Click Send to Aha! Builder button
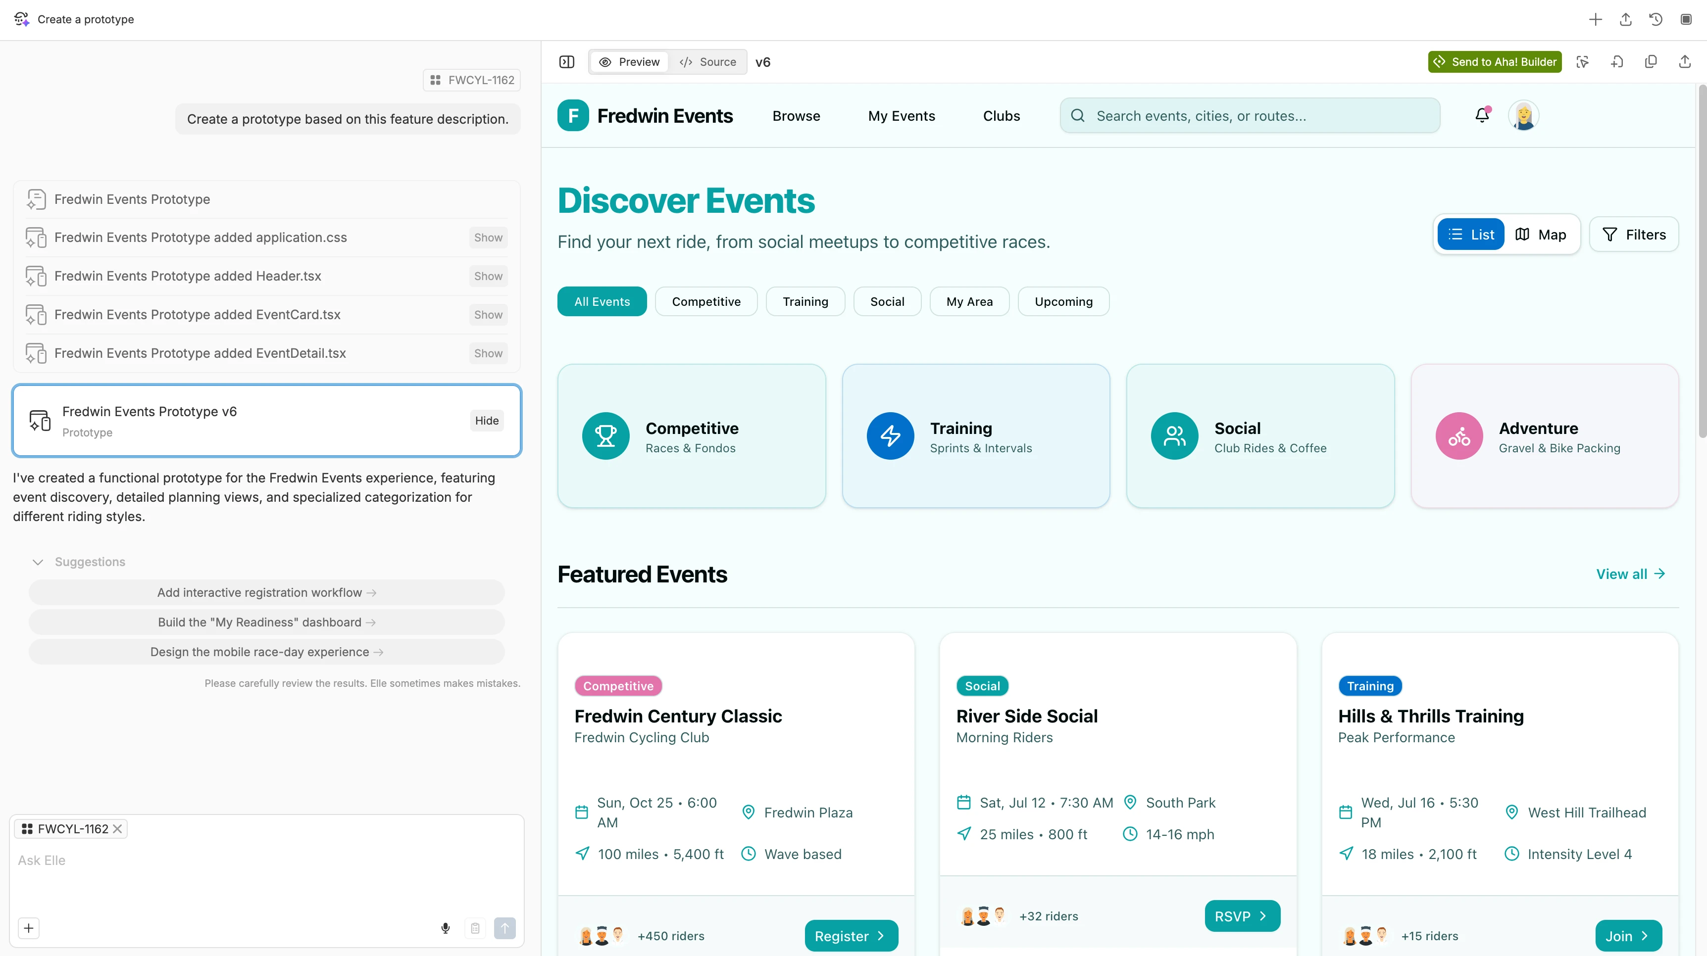The width and height of the screenshot is (1707, 956). (1494, 62)
